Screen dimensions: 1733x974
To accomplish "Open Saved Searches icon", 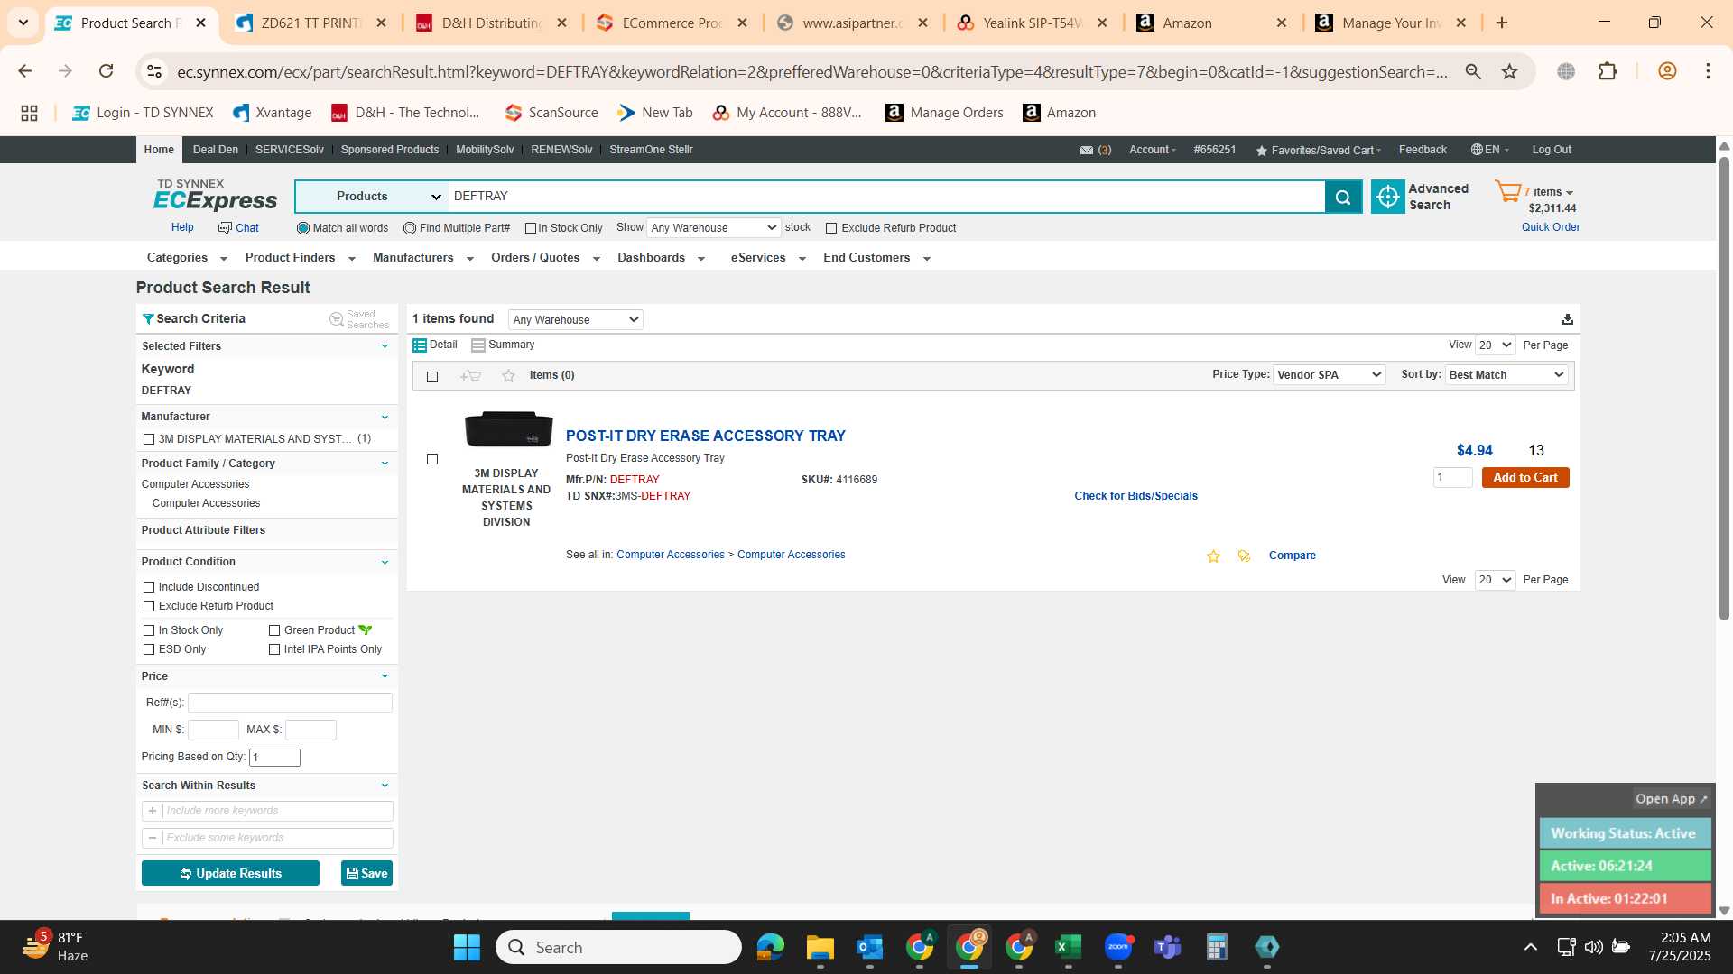I will click(x=337, y=319).
